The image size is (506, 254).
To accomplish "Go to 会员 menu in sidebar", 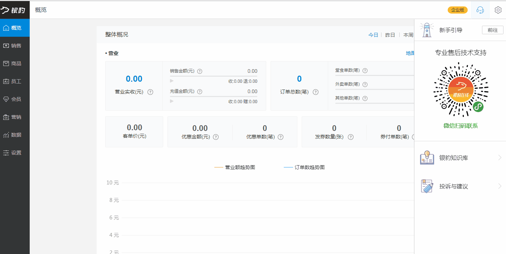I will point(15,99).
